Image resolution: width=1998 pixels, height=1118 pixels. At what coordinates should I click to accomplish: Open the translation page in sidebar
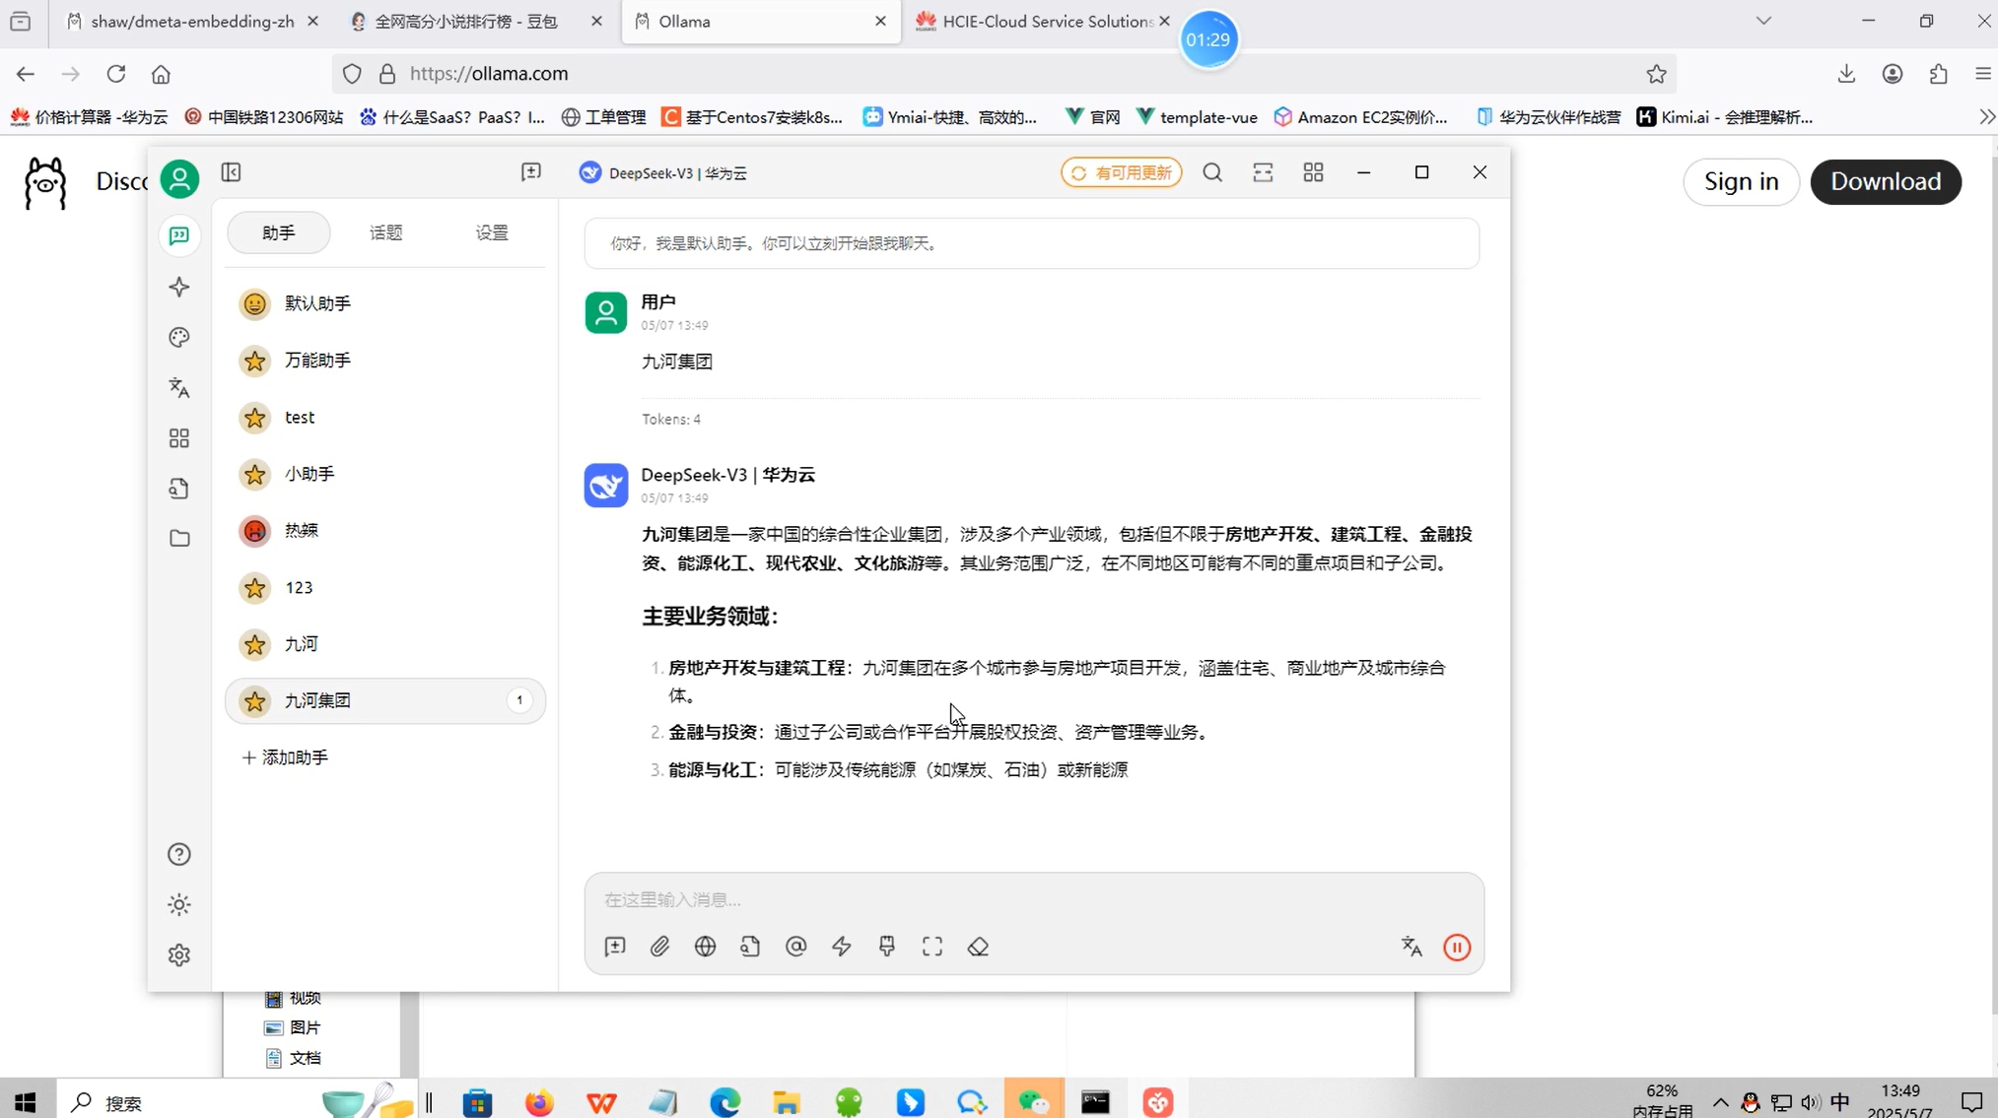pos(179,388)
